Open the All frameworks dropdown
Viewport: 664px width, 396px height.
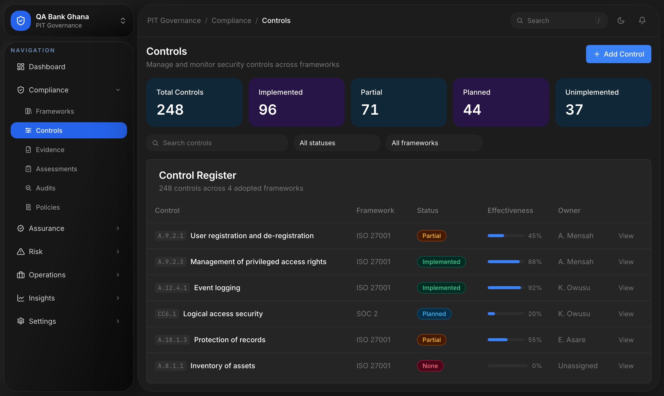tap(434, 143)
